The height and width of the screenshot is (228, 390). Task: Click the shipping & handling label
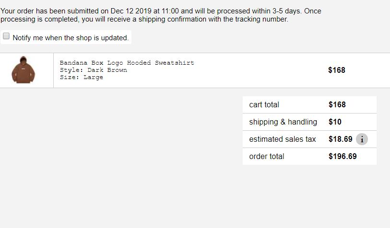283,122
